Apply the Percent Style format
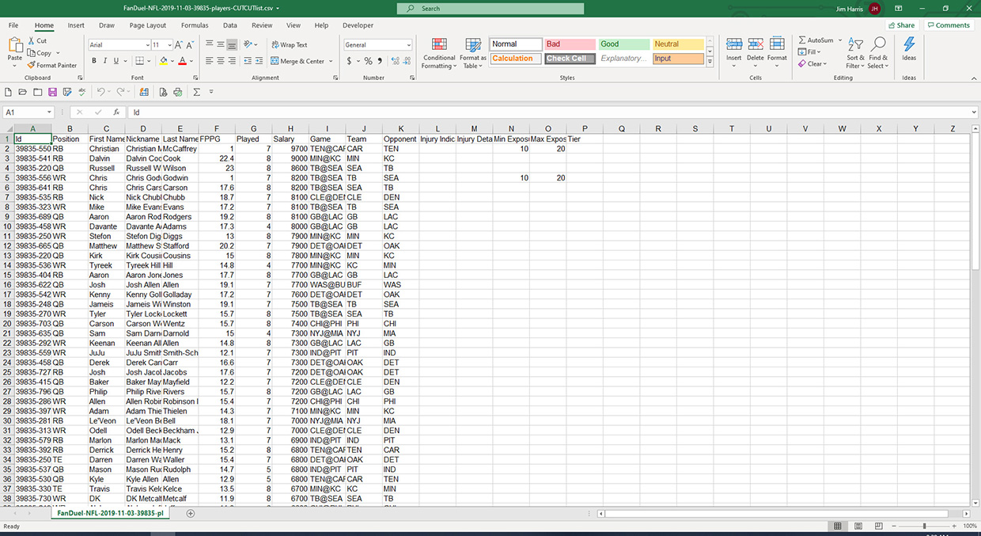The height and width of the screenshot is (536, 981). coord(368,59)
